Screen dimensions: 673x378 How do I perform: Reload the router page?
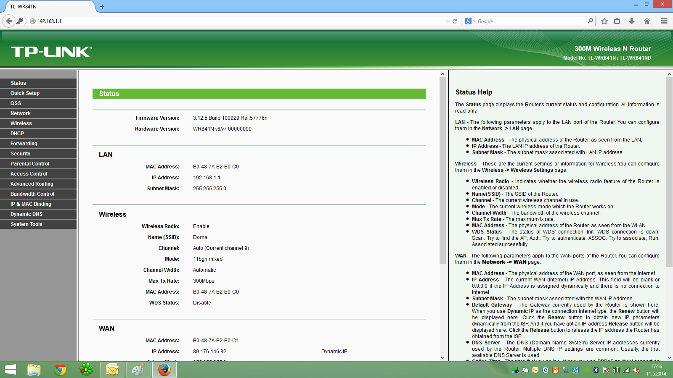[x=455, y=21]
